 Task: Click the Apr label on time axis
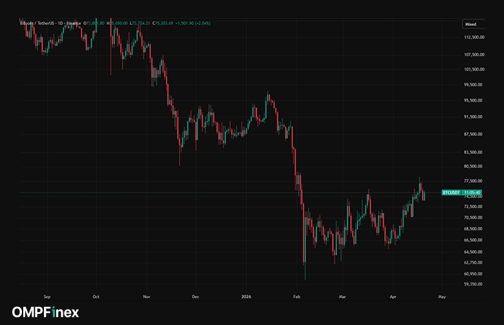tap(393, 297)
